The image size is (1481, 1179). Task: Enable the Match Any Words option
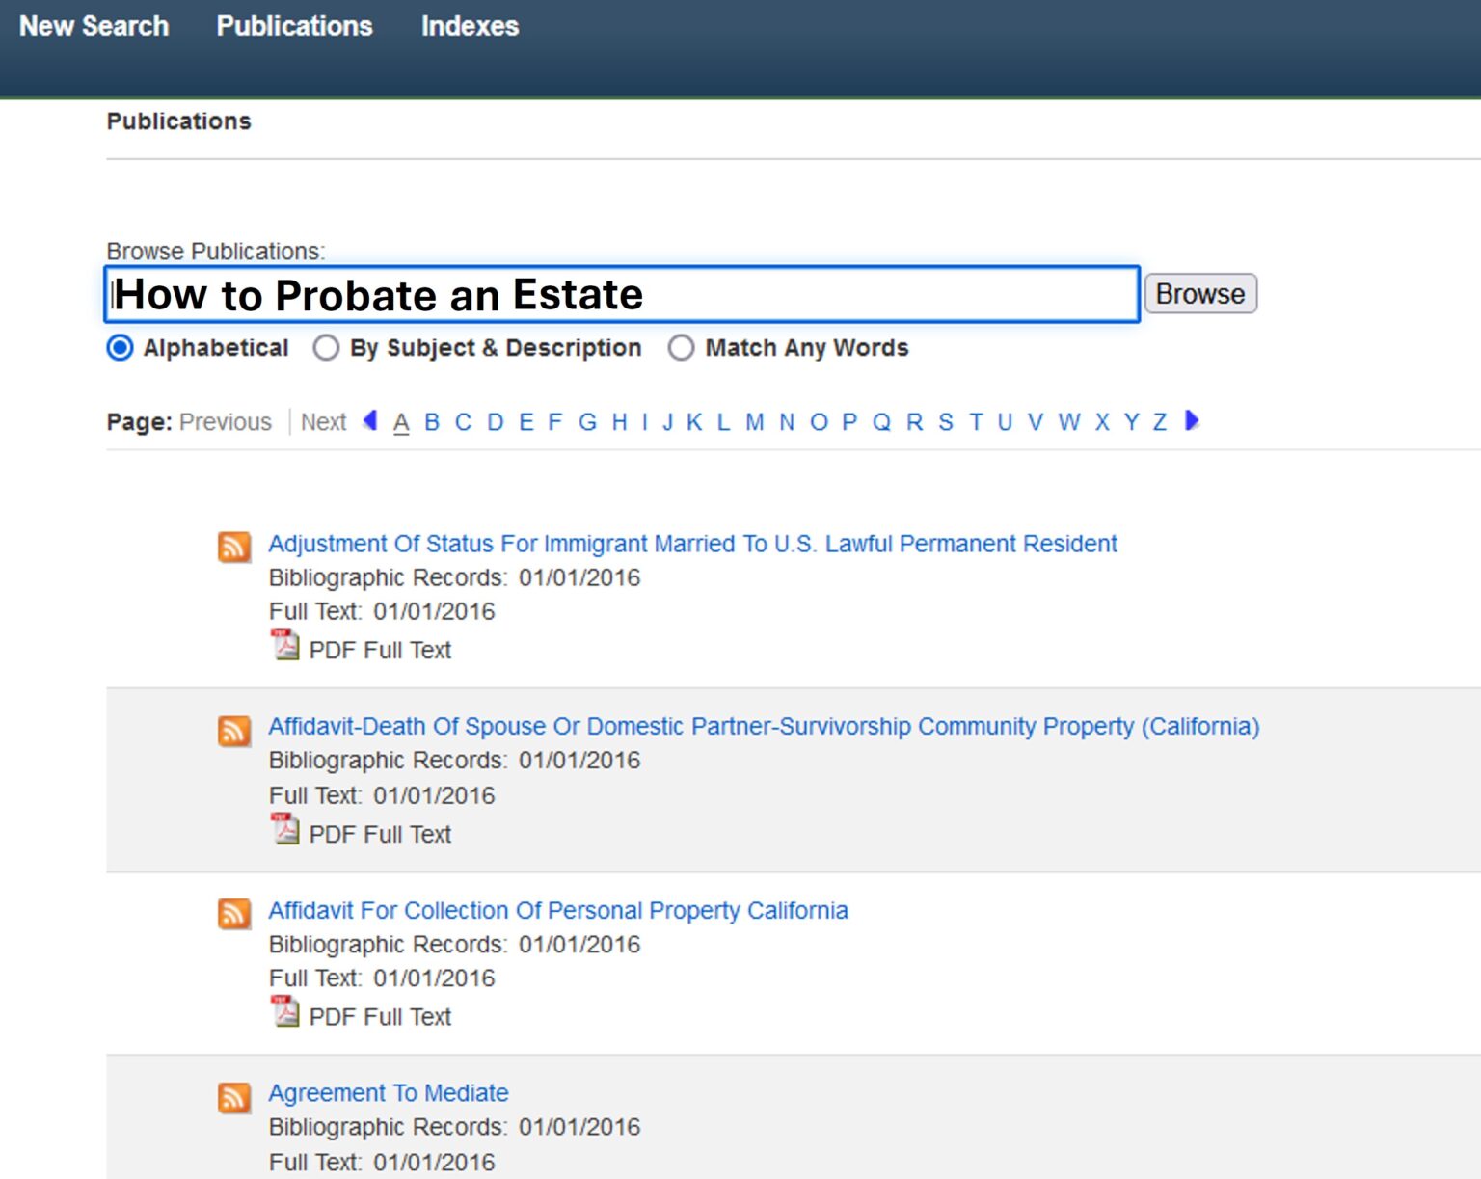coord(682,348)
